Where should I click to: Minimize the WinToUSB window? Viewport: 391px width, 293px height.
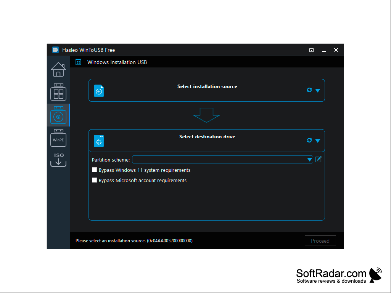(324, 50)
